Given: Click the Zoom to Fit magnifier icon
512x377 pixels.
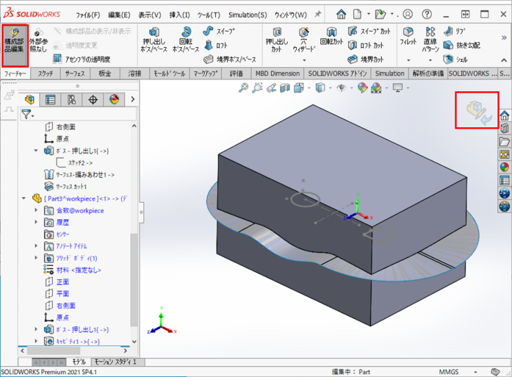Looking at the screenshot, I should point(244,87).
